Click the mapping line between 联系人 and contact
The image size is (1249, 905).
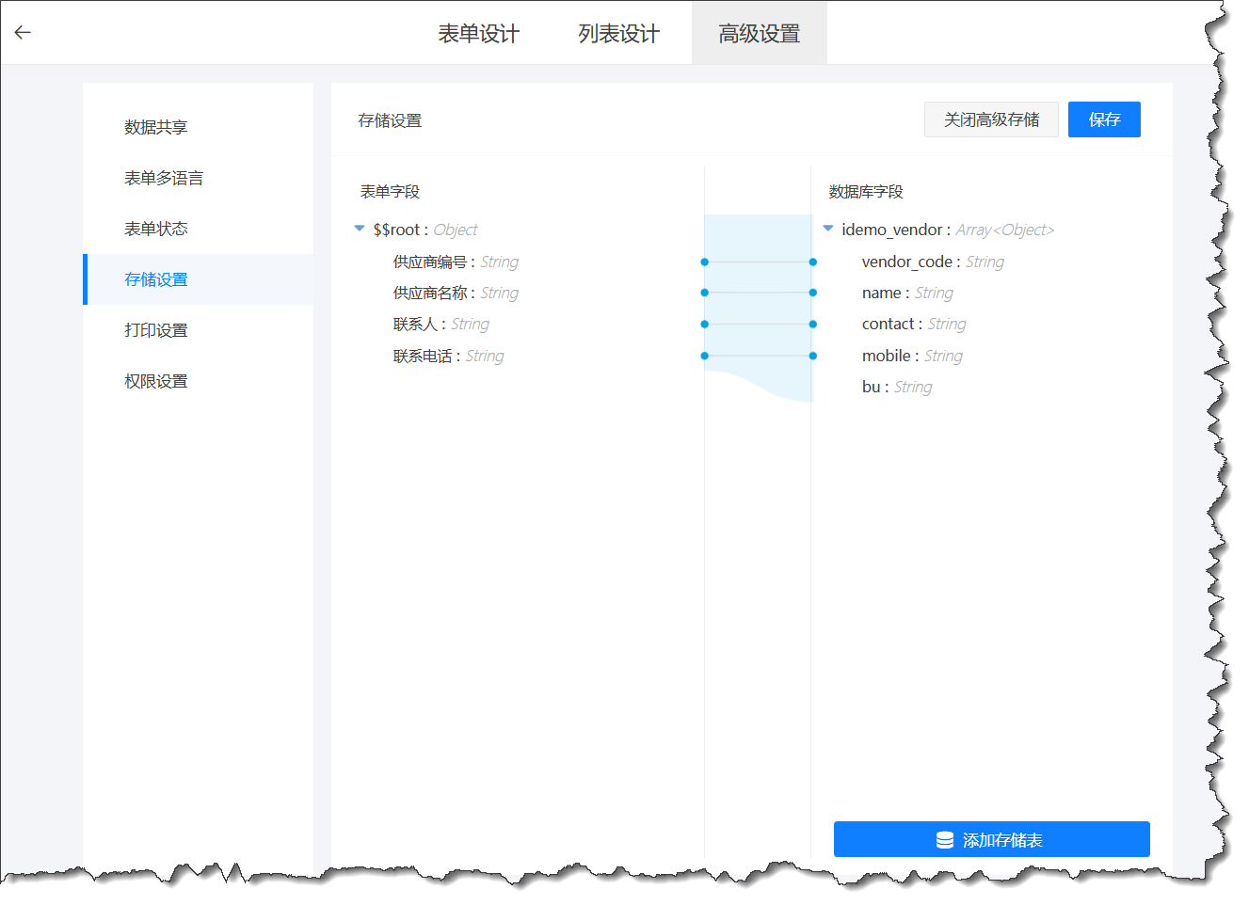(758, 324)
